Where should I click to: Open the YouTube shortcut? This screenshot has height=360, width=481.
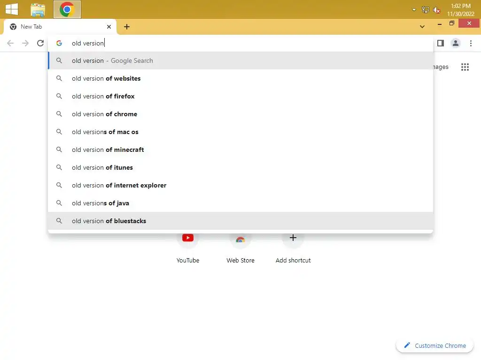[188, 247]
